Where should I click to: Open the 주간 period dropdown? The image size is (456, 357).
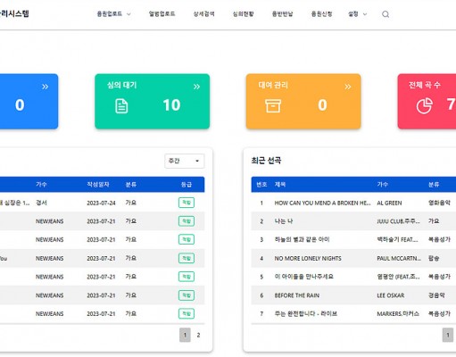coord(185,161)
